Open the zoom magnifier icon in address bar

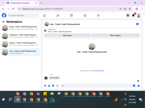(x=120, y=9)
